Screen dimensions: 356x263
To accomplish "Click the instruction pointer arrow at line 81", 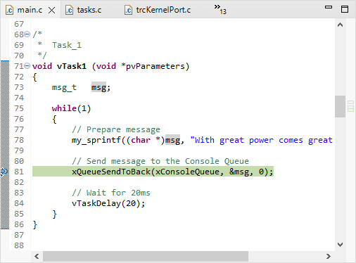I will 4,172.
